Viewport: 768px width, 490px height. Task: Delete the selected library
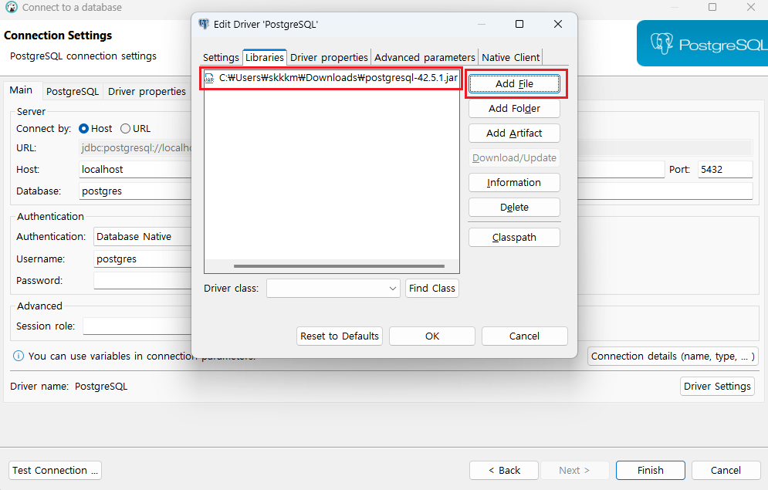(514, 207)
